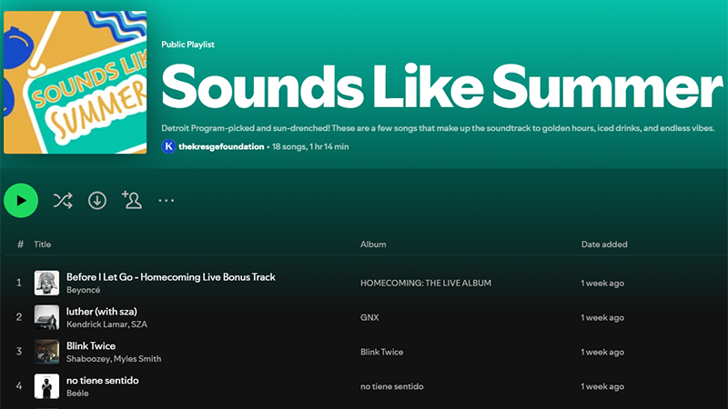
Task: Select the Album column header
Action: click(373, 244)
